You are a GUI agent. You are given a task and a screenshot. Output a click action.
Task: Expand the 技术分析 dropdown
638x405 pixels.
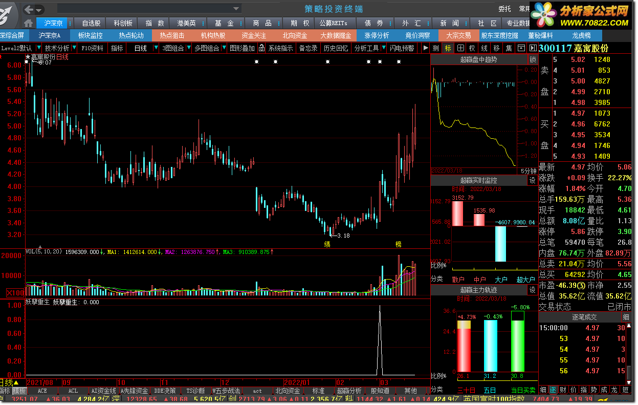coord(74,48)
